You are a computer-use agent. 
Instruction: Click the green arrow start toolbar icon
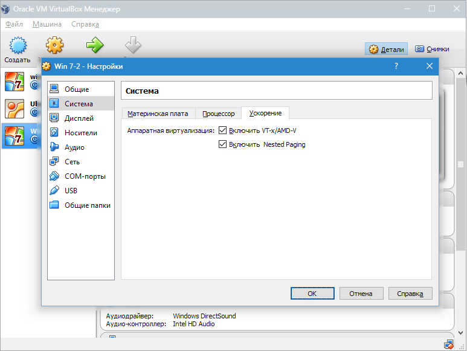pyautogui.click(x=94, y=45)
